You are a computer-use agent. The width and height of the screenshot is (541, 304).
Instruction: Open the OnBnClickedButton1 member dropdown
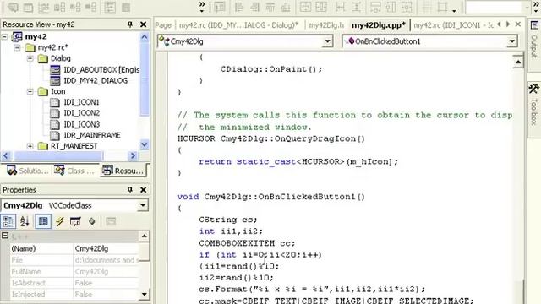point(512,41)
